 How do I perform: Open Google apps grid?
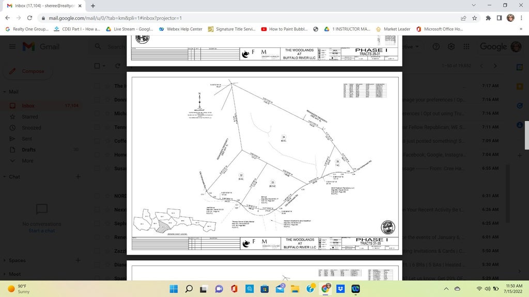466,47
